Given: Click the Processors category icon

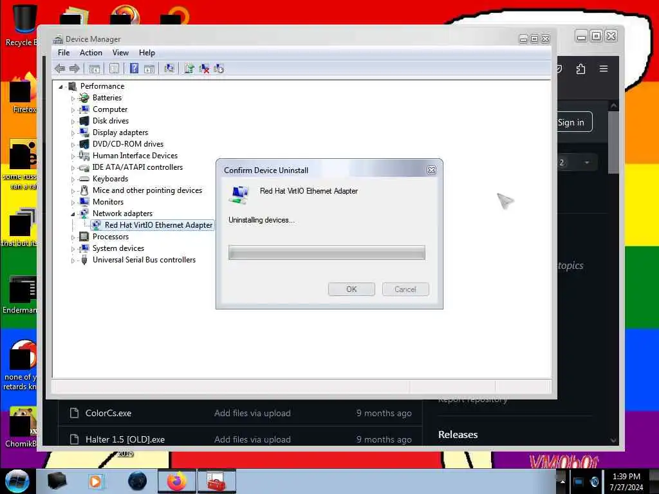Looking at the screenshot, I should pos(84,237).
